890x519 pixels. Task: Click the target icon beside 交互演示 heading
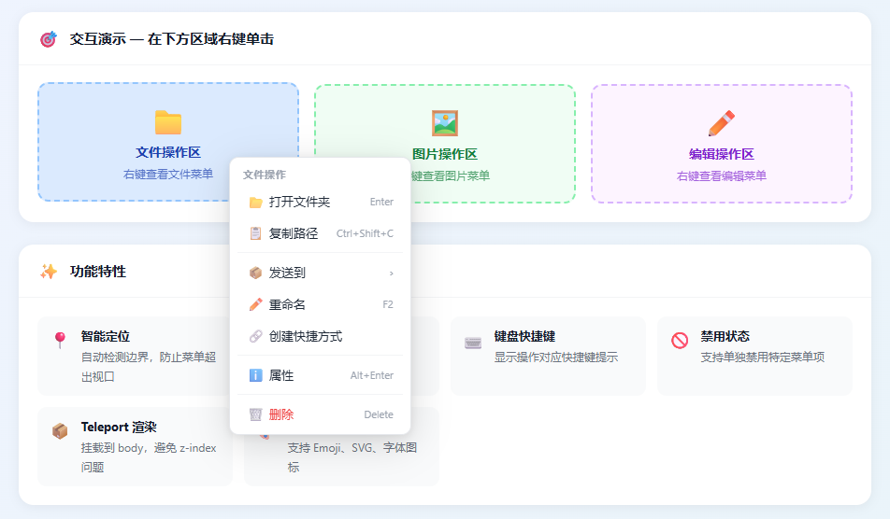(49, 39)
